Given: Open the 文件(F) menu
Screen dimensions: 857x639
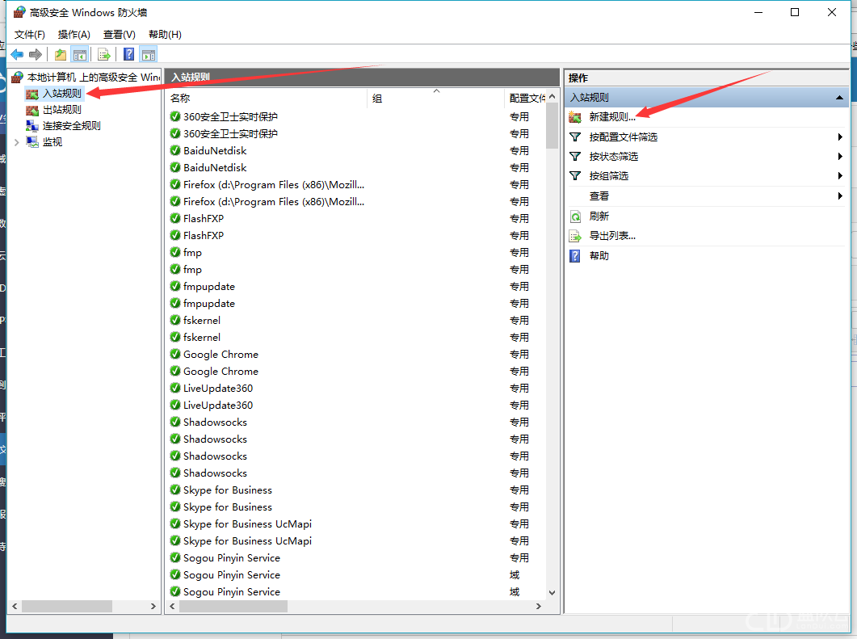Looking at the screenshot, I should point(30,35).
